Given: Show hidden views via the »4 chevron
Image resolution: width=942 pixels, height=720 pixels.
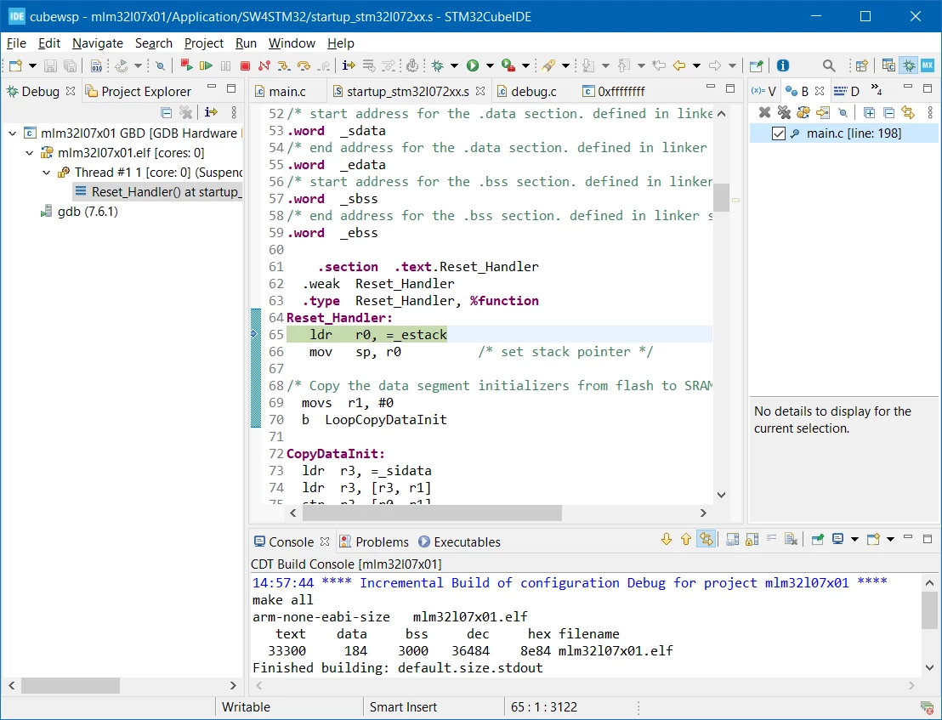Looking at the screenshot, I should [x=877, y=90].
